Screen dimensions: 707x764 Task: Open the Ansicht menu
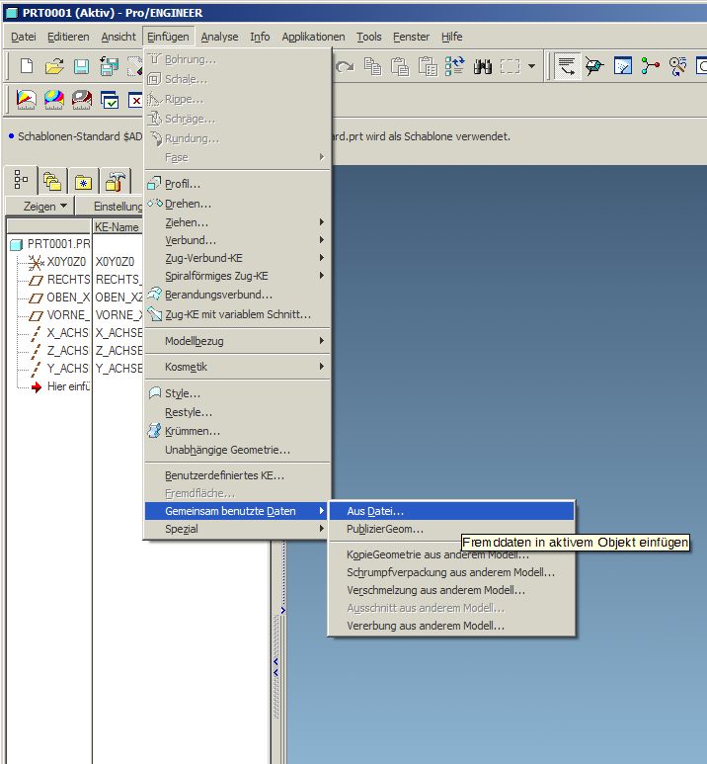[x=118, y=37]
